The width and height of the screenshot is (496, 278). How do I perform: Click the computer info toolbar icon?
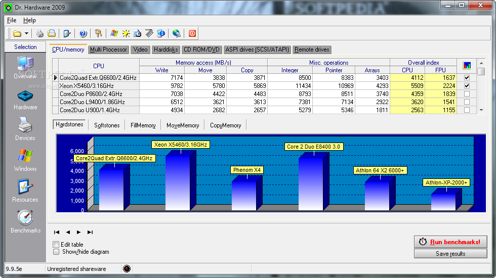point(161,33)
